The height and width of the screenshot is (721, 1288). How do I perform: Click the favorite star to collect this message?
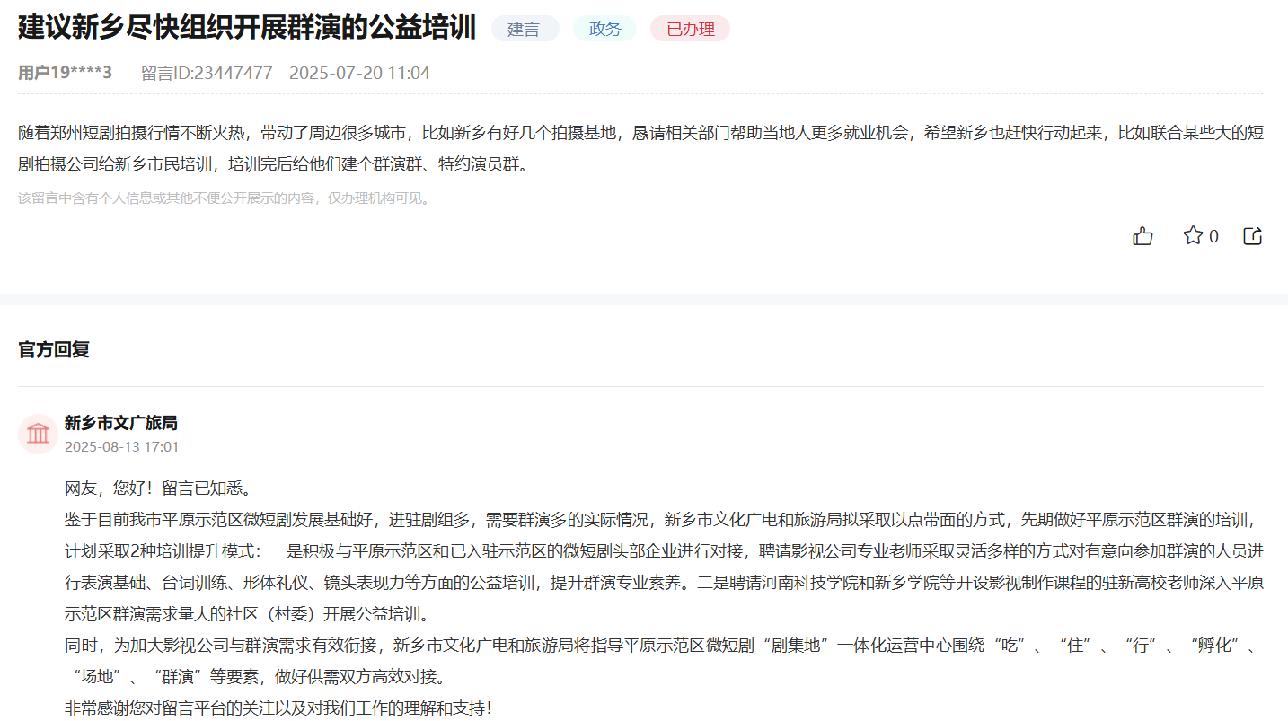1192,235
